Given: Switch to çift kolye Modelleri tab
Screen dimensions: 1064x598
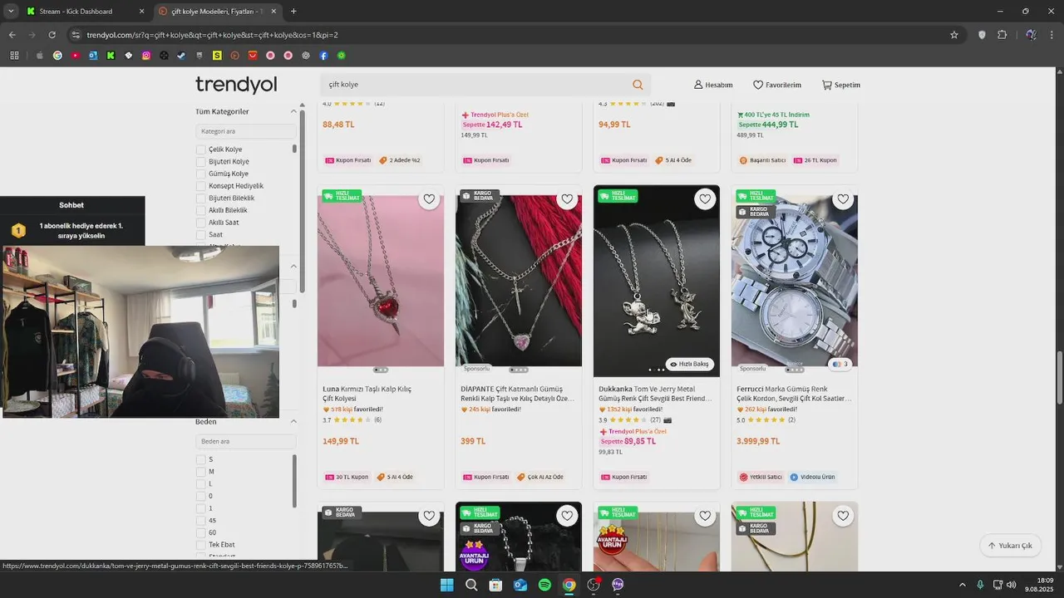Looking at the screenshot, I should (x=216, y=11).
